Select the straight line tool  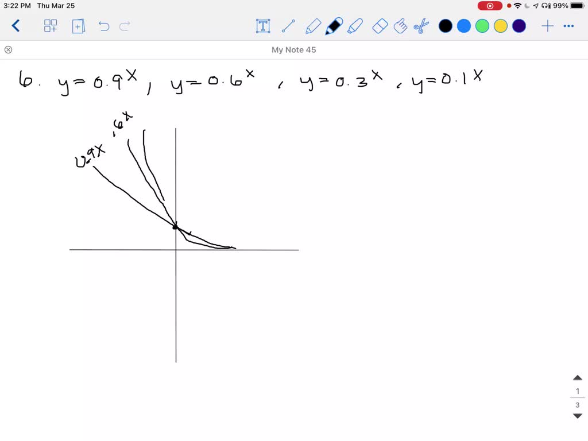pos(288,26)
